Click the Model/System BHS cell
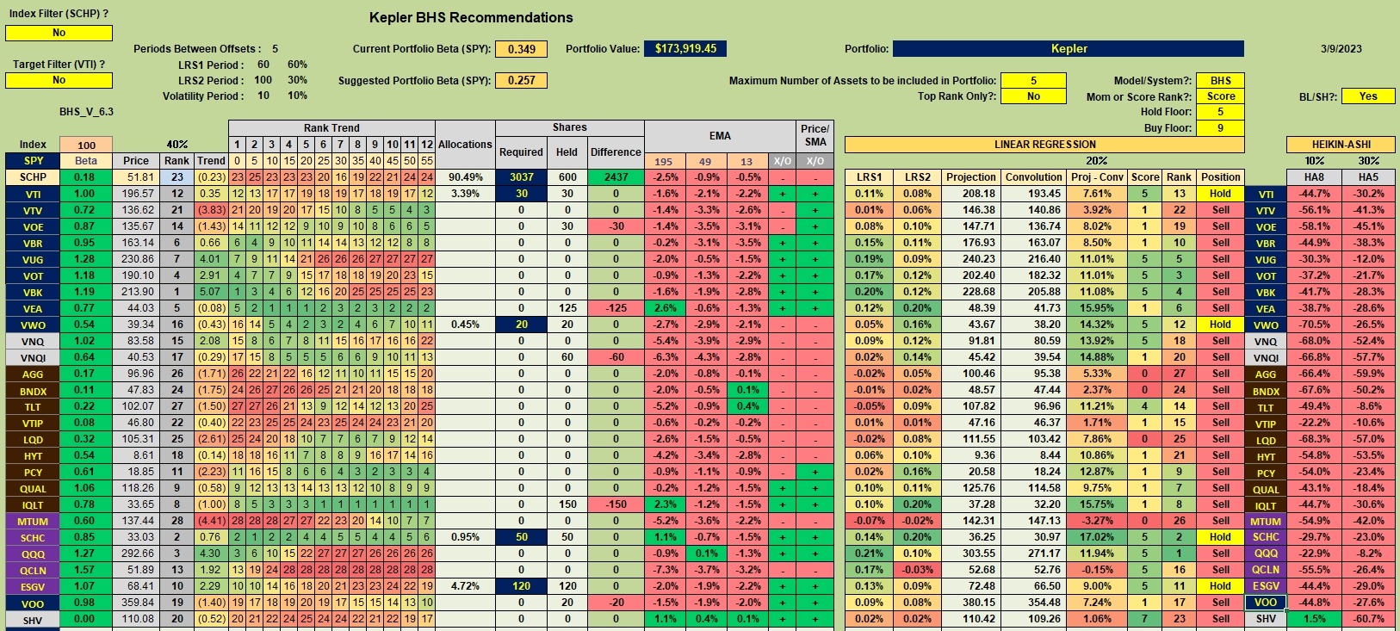The width and height of the screenshot is (1400, 631). (1220, 80)
